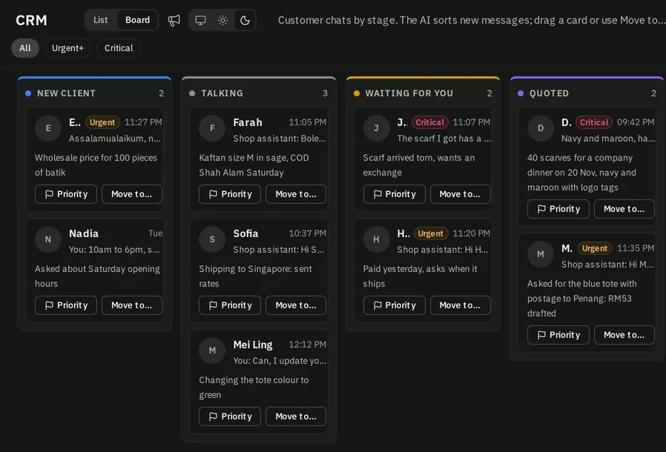666x452 pixels.
Task: Set Priority on Farah's card
Action: click(230, 194)
